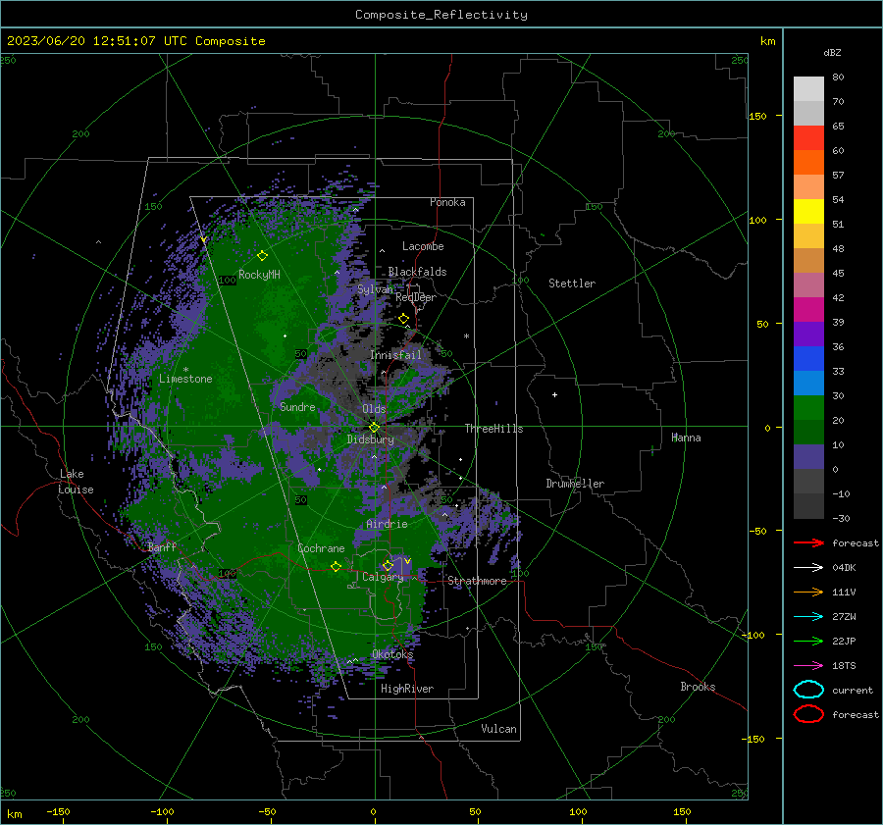The image size is (883, 825).
Task: Click the green 20 dBZ color swatch
Action: click(808, 408)
